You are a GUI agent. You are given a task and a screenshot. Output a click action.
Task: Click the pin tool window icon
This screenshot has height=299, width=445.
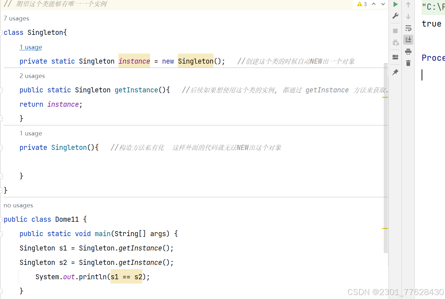tap(395, 72)
